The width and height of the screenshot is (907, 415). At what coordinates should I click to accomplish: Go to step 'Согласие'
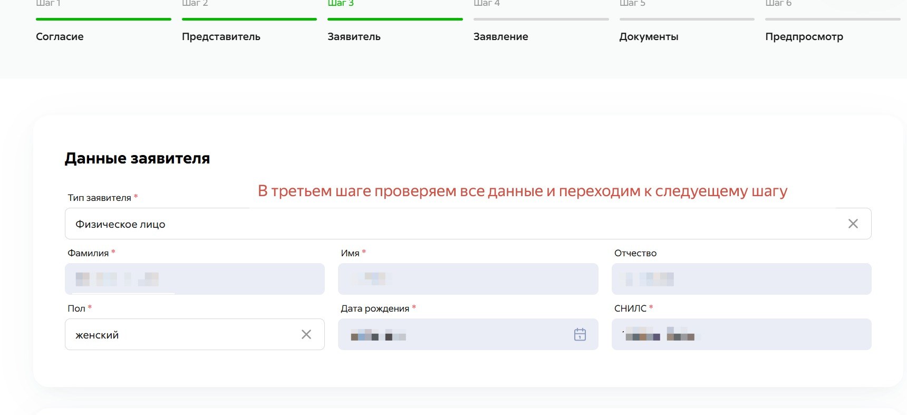(60, 36)
